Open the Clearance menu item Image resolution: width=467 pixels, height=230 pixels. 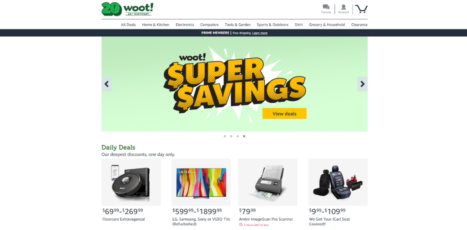point(359,25)
